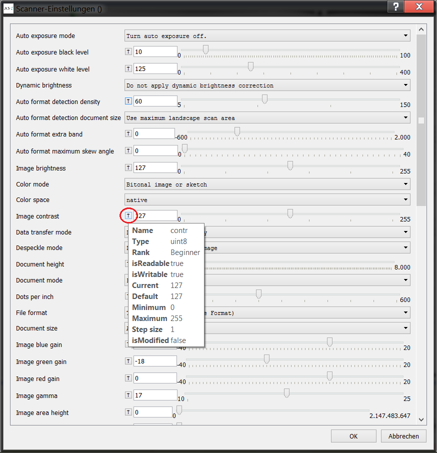Click 'isModified' label in tooltip

tap(150, 340)
